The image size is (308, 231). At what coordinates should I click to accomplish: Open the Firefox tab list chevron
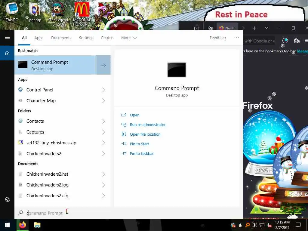266,28
